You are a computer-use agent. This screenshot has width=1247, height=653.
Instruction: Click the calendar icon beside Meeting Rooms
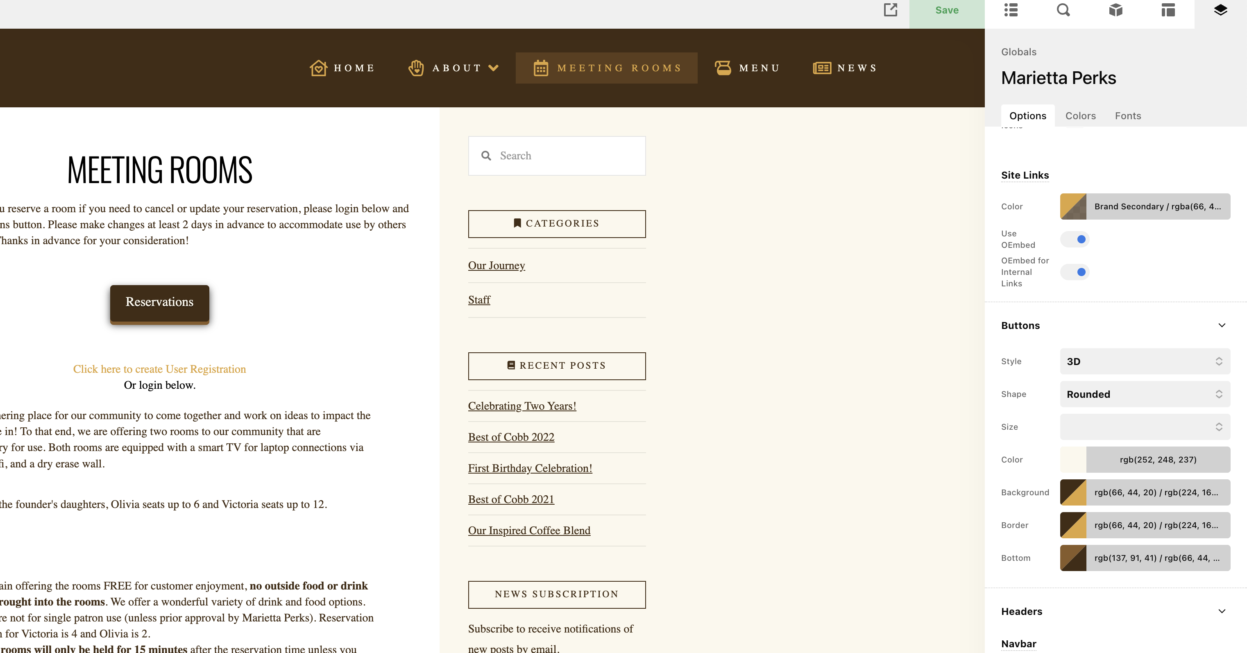(541, 68)
